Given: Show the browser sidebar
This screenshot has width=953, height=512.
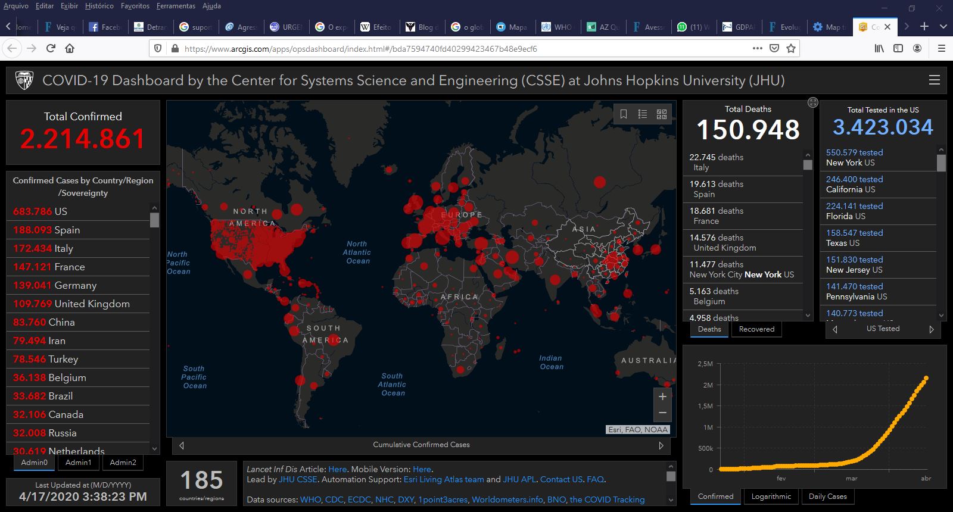Looking at the screenshot, I should click(898, 48).
